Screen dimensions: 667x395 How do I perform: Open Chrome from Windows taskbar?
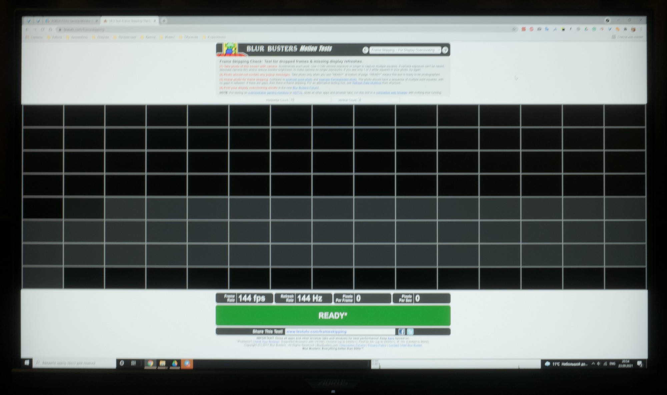click(150, 363)
